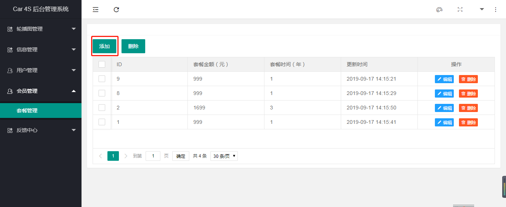
Task: Tick the checkbox for the row with ID 2
Action: (102, 108)
